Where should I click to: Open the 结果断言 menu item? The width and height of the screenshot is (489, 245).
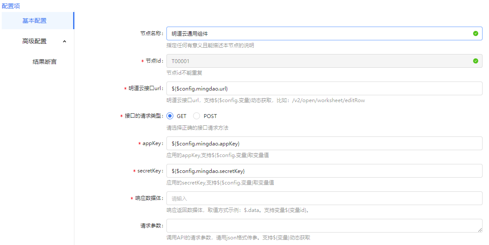44,62
